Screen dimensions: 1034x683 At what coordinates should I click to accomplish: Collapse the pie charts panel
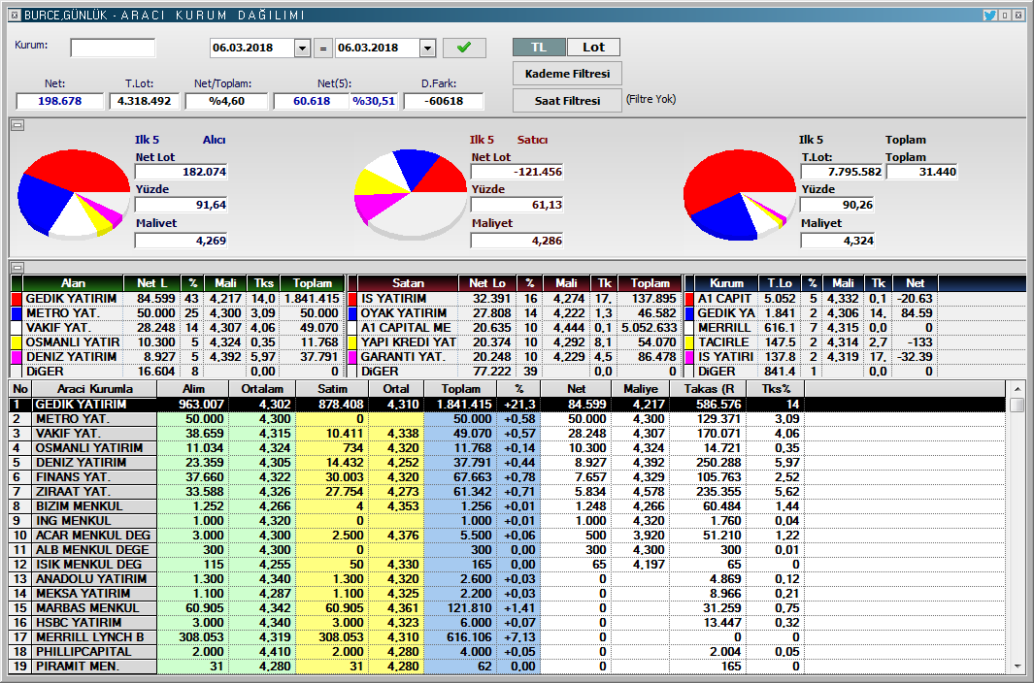click(17, 124)
